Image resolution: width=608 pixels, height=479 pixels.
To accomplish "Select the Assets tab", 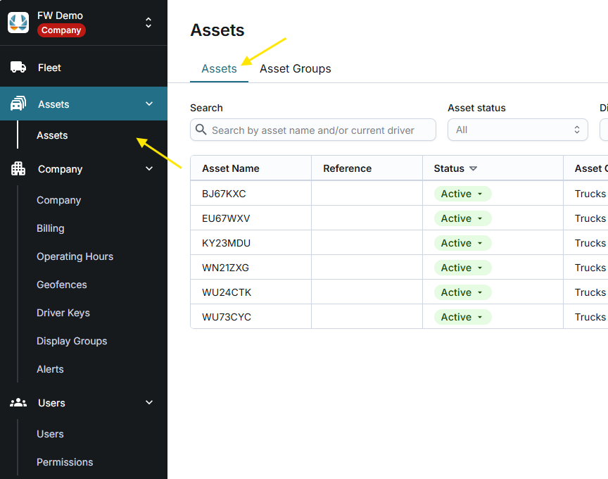I will pyautogui.click(x=219, y=68).
